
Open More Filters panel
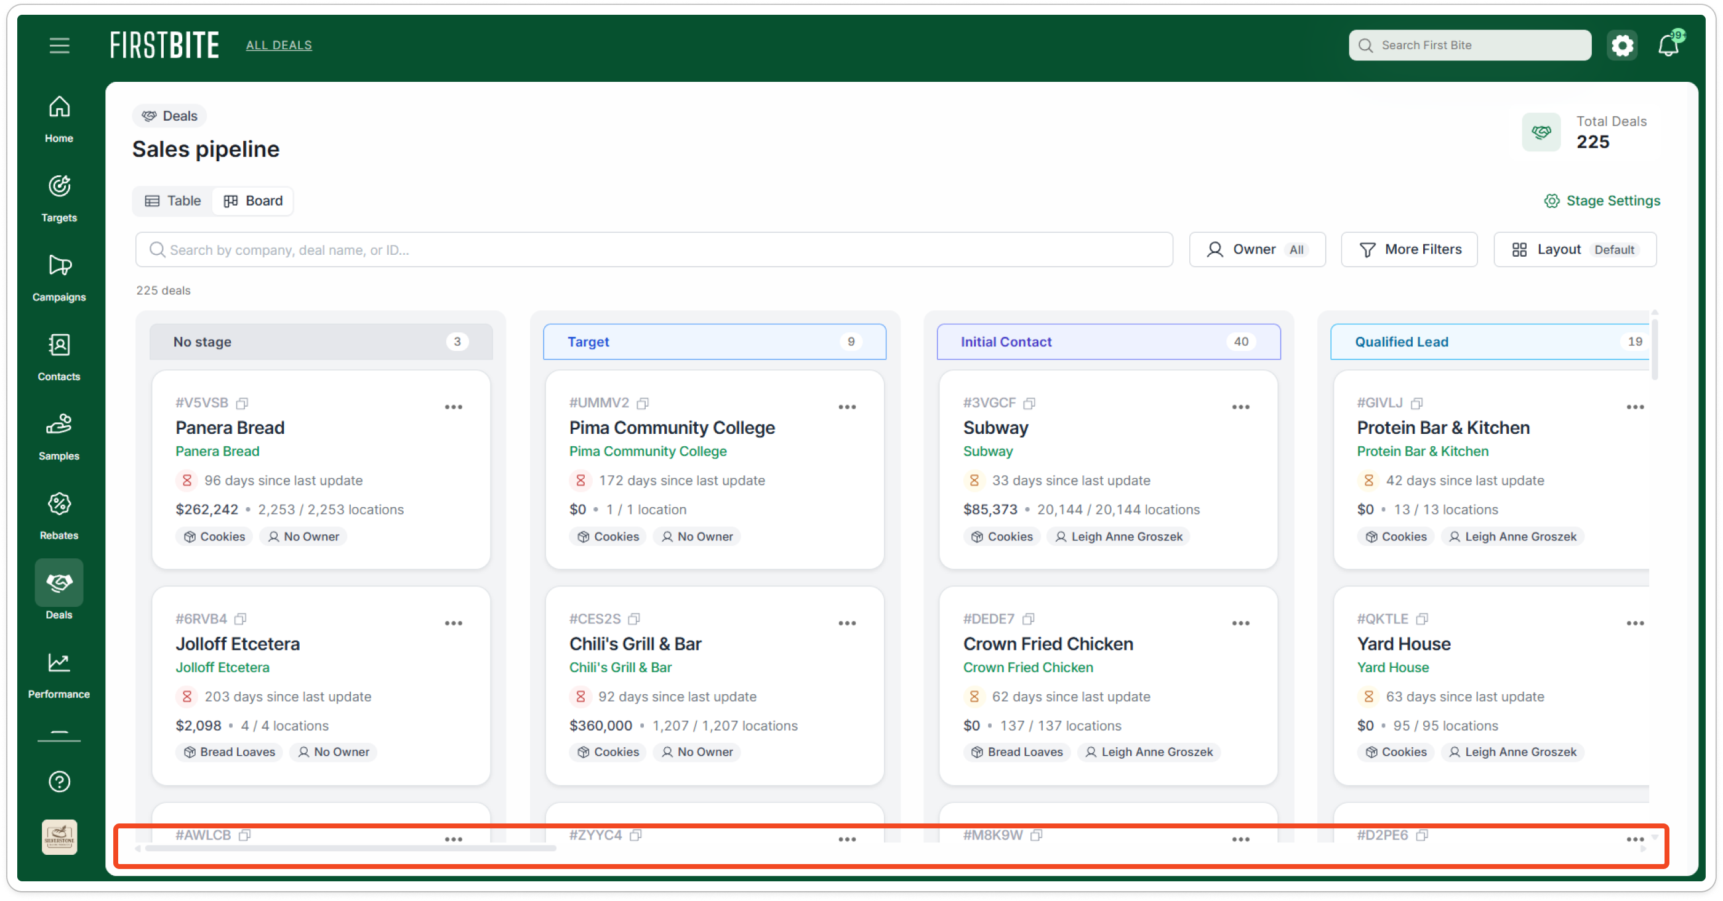(x=1408, y=249)
